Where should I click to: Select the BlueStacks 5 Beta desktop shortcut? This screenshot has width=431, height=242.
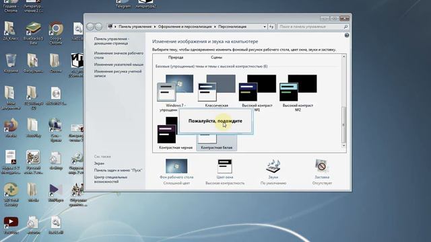pos(33,33)
